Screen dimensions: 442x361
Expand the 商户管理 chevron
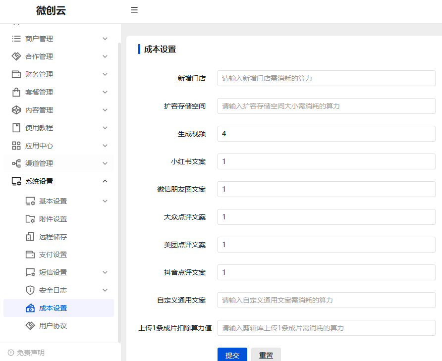coord(105,39)
